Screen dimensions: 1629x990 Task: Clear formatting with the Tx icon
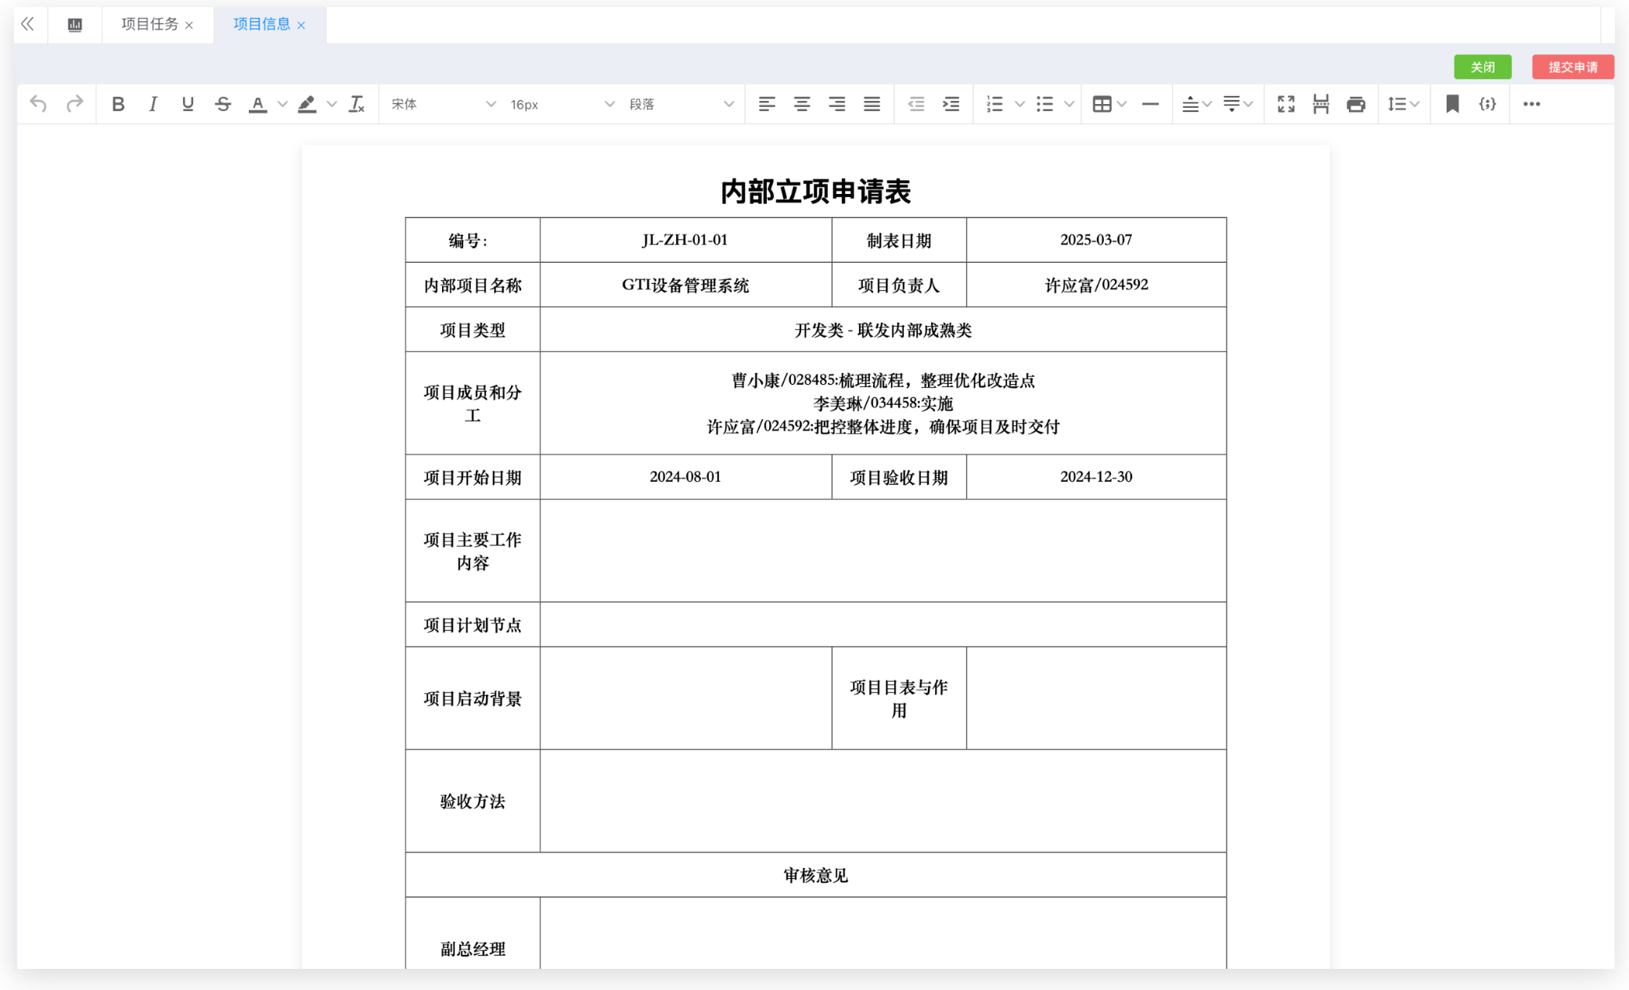tap(357, 104)
